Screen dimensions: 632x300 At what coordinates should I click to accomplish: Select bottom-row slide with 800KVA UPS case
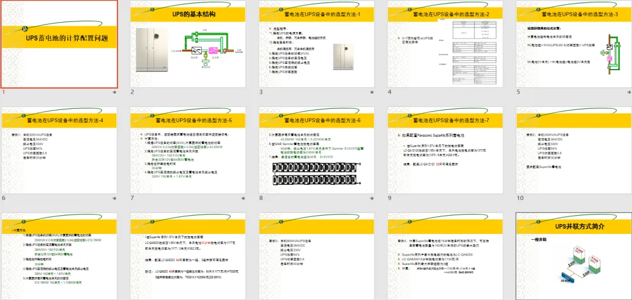point(317,257)
